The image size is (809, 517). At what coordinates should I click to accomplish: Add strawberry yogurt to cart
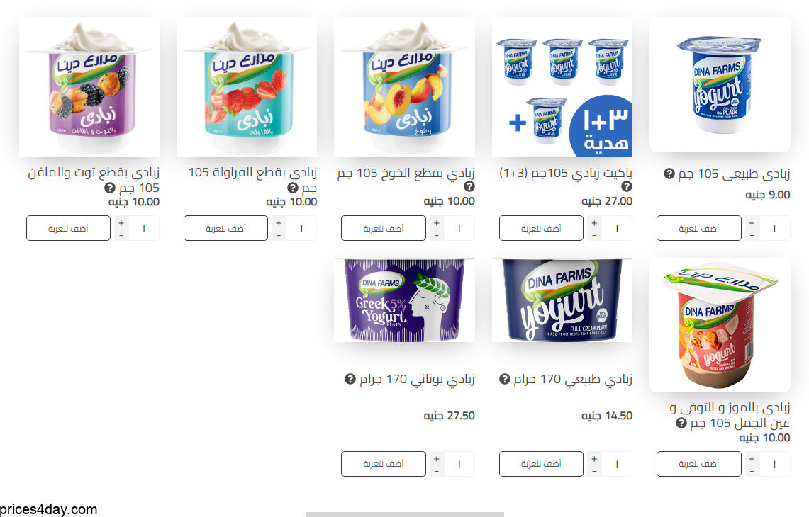226,228
